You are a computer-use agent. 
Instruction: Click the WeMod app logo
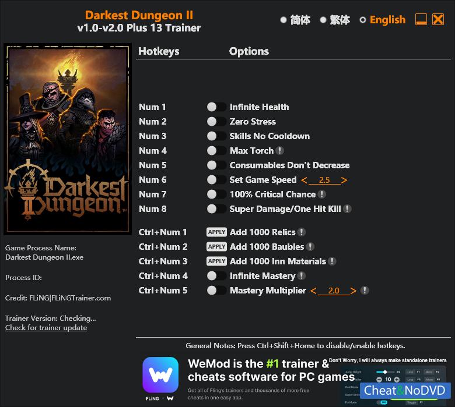point(160,374)
